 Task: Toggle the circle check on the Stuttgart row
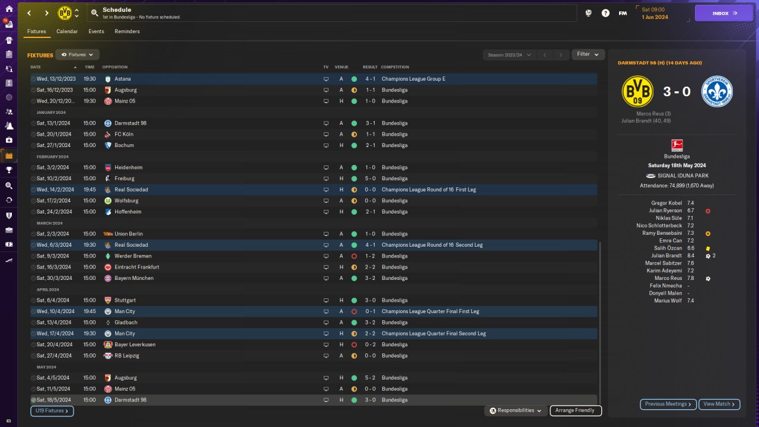[33, 300]
